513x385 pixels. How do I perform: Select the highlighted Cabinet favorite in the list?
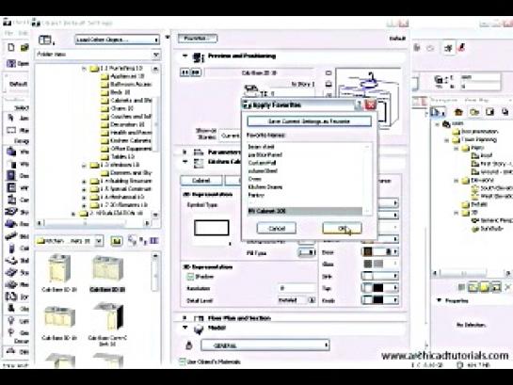(x=305, y=211)
